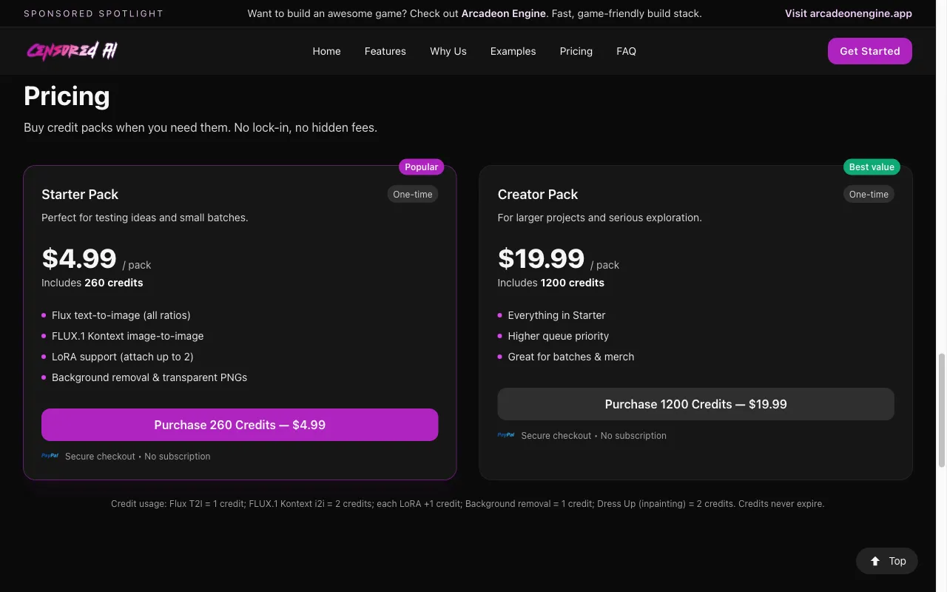Click Purchase 260 Credits — $4.99 button
This screenshot has width=947, height=592.
(x=240, y=425)
